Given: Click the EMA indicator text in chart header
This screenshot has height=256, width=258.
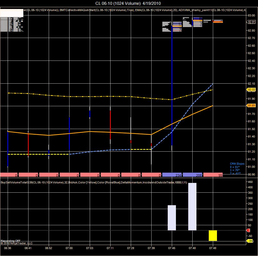Looking at the screenshot, I should (x=156, y=10).
